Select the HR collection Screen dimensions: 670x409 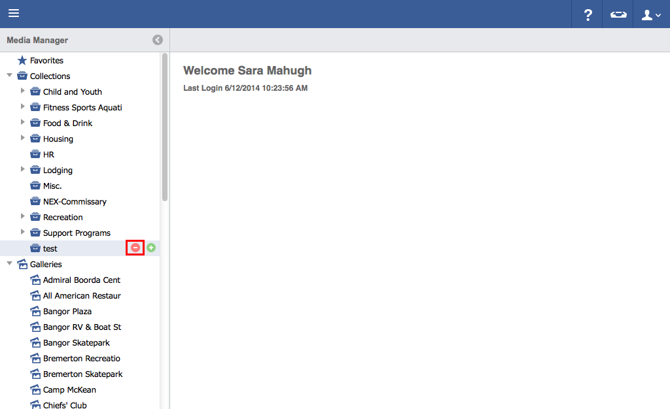pyautogui.click(x=48, y=155)
